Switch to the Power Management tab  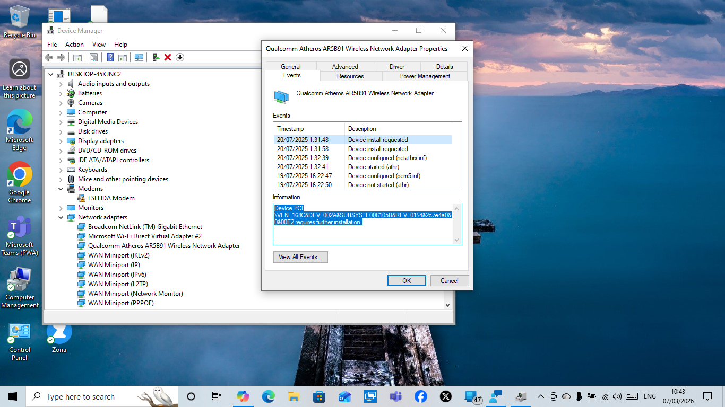425,76
